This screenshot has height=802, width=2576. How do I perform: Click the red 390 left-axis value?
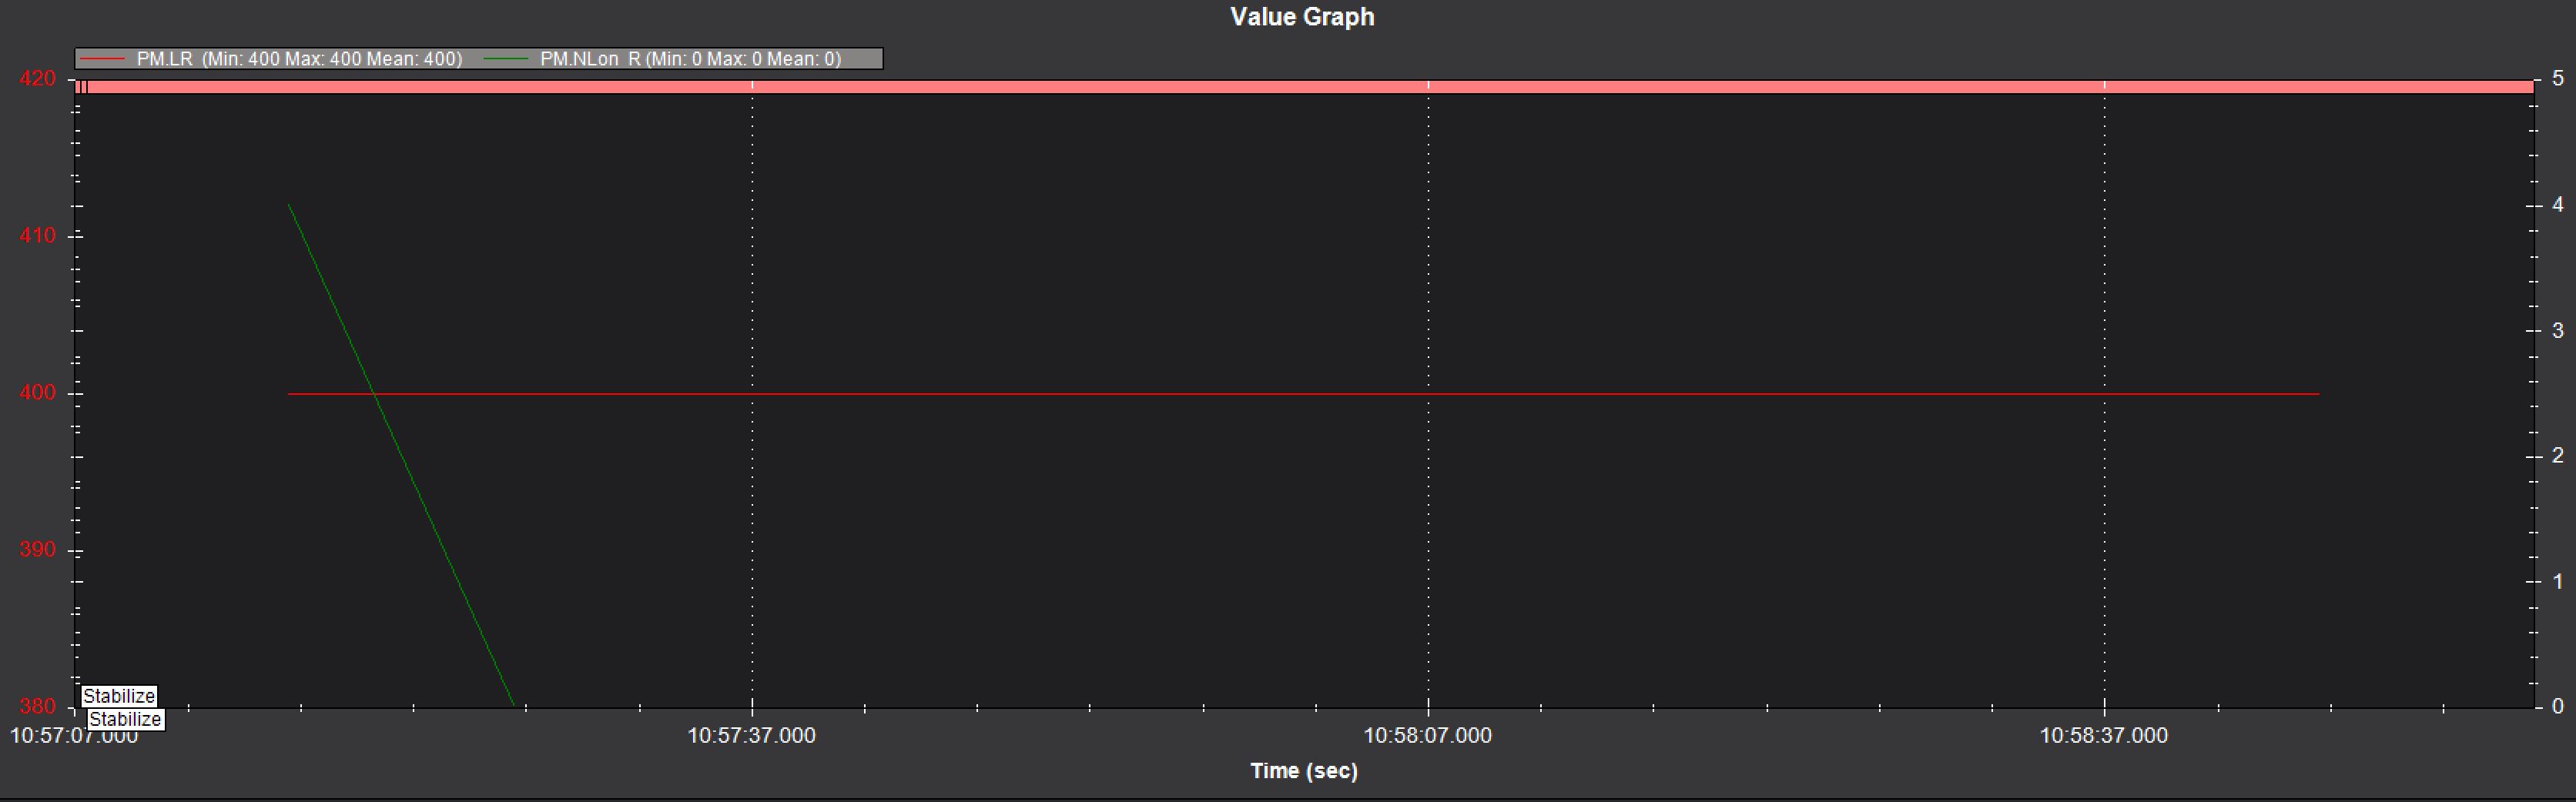[38, 550]
